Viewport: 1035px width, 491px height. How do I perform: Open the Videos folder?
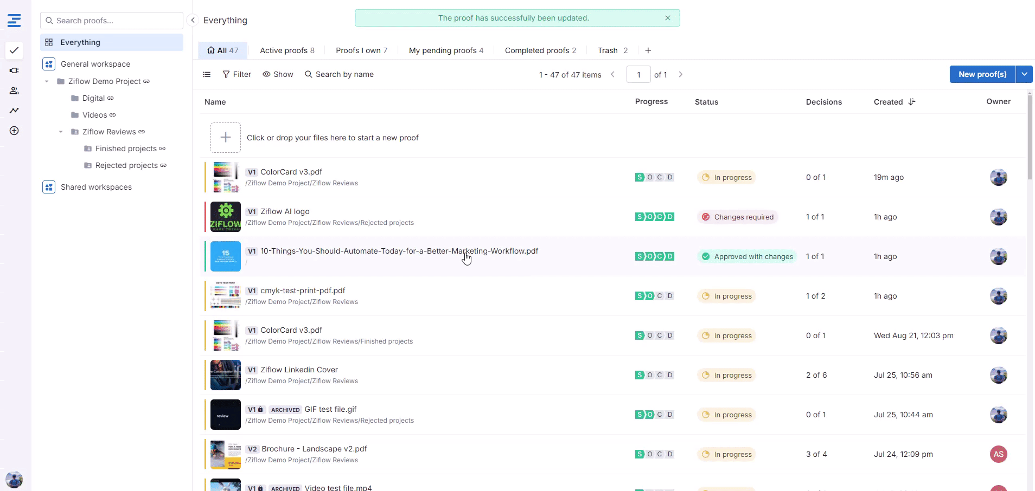[94, 115]
